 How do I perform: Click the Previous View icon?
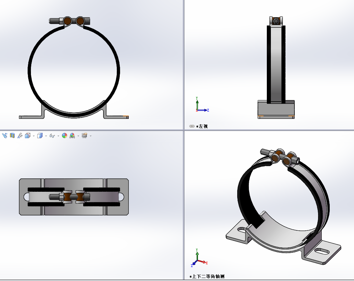click(5, 136)
